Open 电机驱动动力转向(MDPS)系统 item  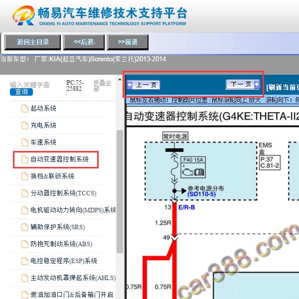coord(73,210)
